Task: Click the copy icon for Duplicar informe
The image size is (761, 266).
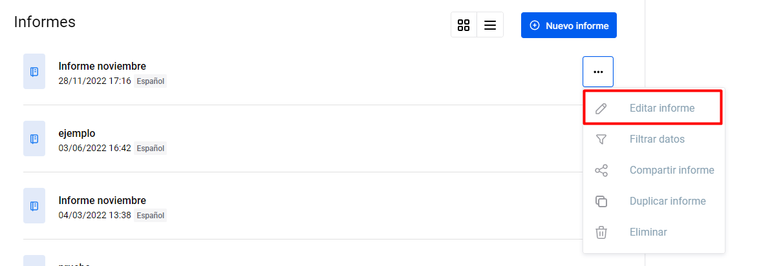Action: click(x=601, y=201)
